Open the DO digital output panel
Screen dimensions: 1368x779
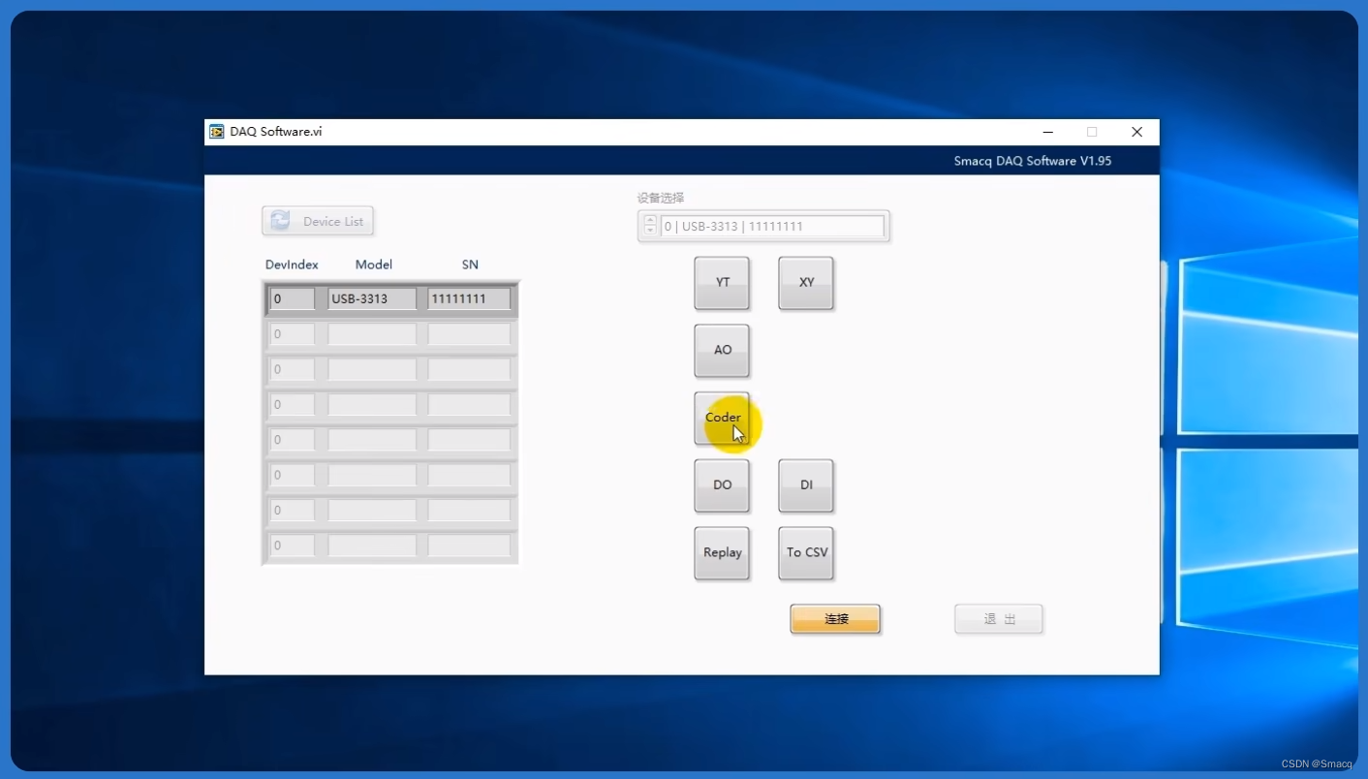pyautogui.click(x=722, y=485)
